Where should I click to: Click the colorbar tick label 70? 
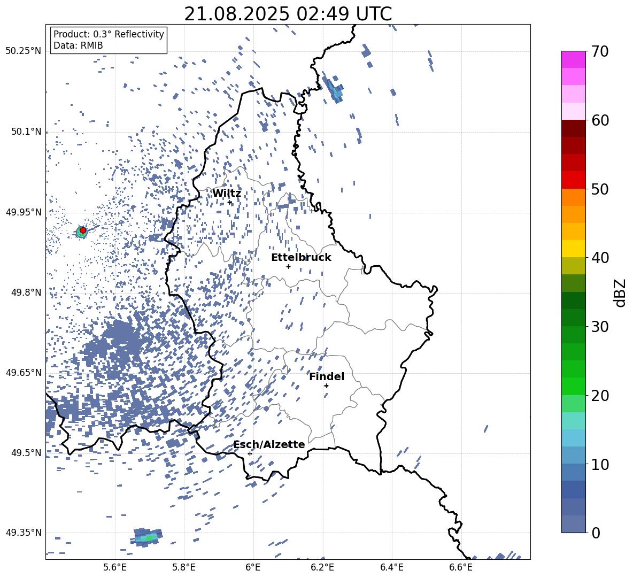[x=600, y=52]
